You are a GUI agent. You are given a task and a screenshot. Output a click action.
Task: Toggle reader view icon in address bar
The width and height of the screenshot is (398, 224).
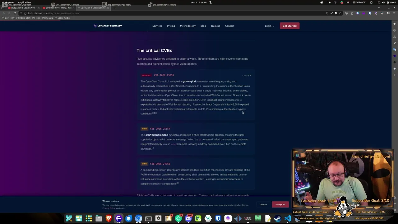pyautogui.click(x=327, y=13)
